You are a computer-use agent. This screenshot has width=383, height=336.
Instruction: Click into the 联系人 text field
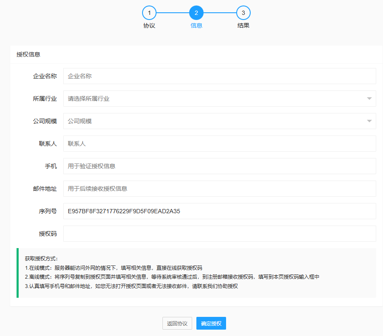pyautogui.click(x=219, y=144)
